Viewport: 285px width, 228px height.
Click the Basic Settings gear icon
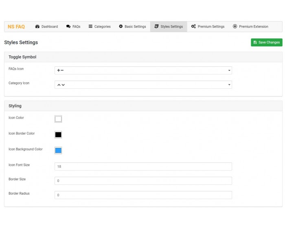[x=121, y=27]
